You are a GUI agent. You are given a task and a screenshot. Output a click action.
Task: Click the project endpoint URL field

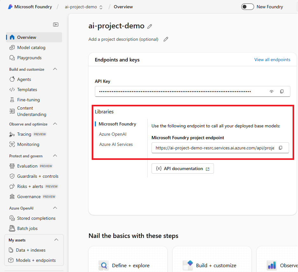tap(220, 148)
